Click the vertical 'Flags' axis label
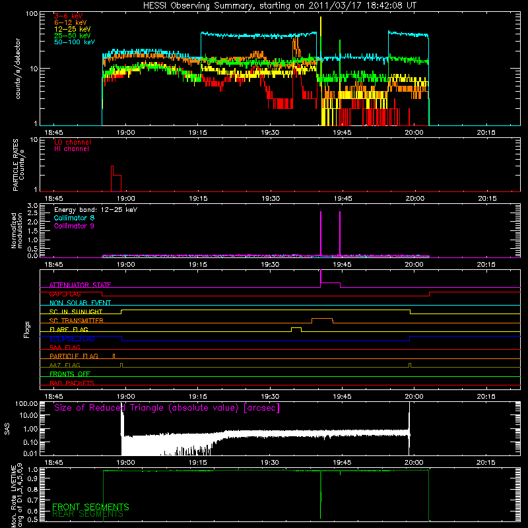The height and width of the screenshot is (528, 528). point(27,329)
